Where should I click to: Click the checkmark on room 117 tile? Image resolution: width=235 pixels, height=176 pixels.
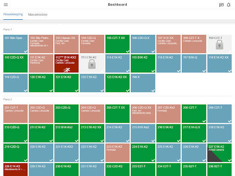204,71
